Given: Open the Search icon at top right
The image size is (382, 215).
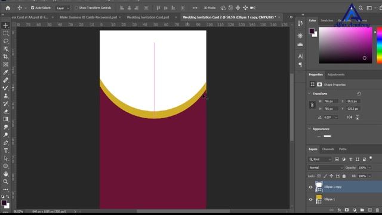Looking at the screenshot, I should coord(361,8).
